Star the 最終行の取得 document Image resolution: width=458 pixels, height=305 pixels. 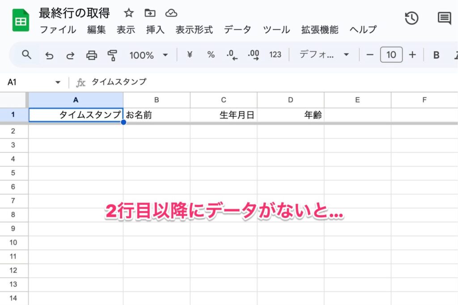128,13
